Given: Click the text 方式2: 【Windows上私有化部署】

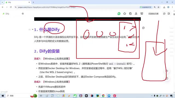Looking at the screenshot, I should 52,82.
